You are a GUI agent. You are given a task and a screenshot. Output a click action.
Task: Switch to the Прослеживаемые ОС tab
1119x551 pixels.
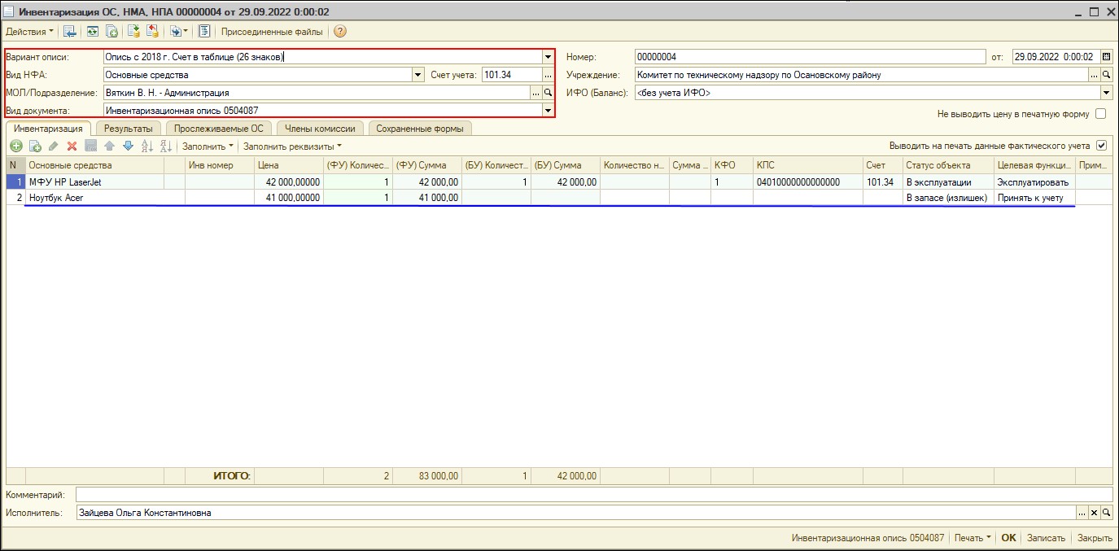pos(219,129)
